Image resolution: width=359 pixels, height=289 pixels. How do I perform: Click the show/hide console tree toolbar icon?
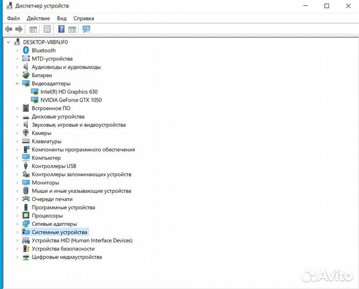[33, 29]
